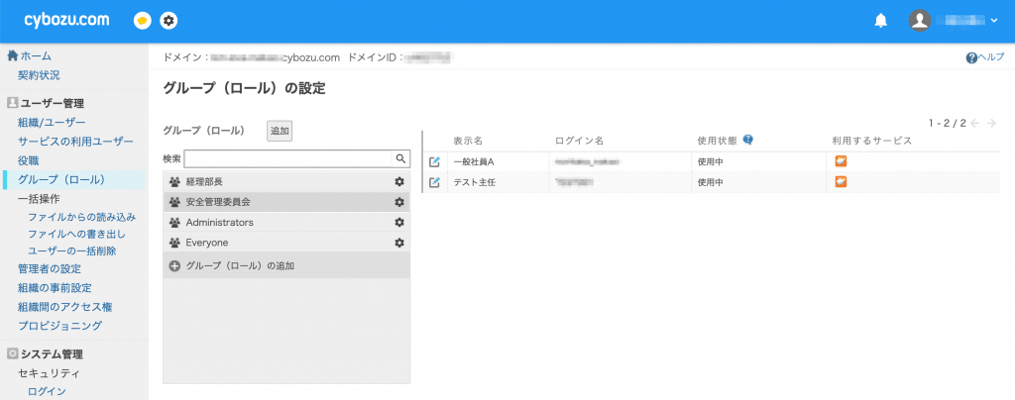Viewport: 1015px width, 400px height.
Task: Click ログイン名 column header
Action: click(579, 141)
